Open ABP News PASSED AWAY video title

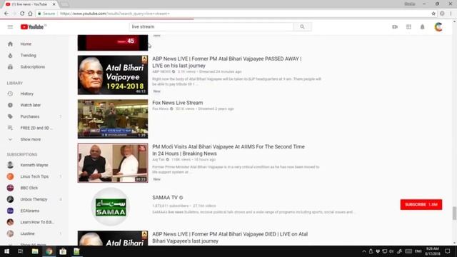pyautogui.click(x=227, y=62)
